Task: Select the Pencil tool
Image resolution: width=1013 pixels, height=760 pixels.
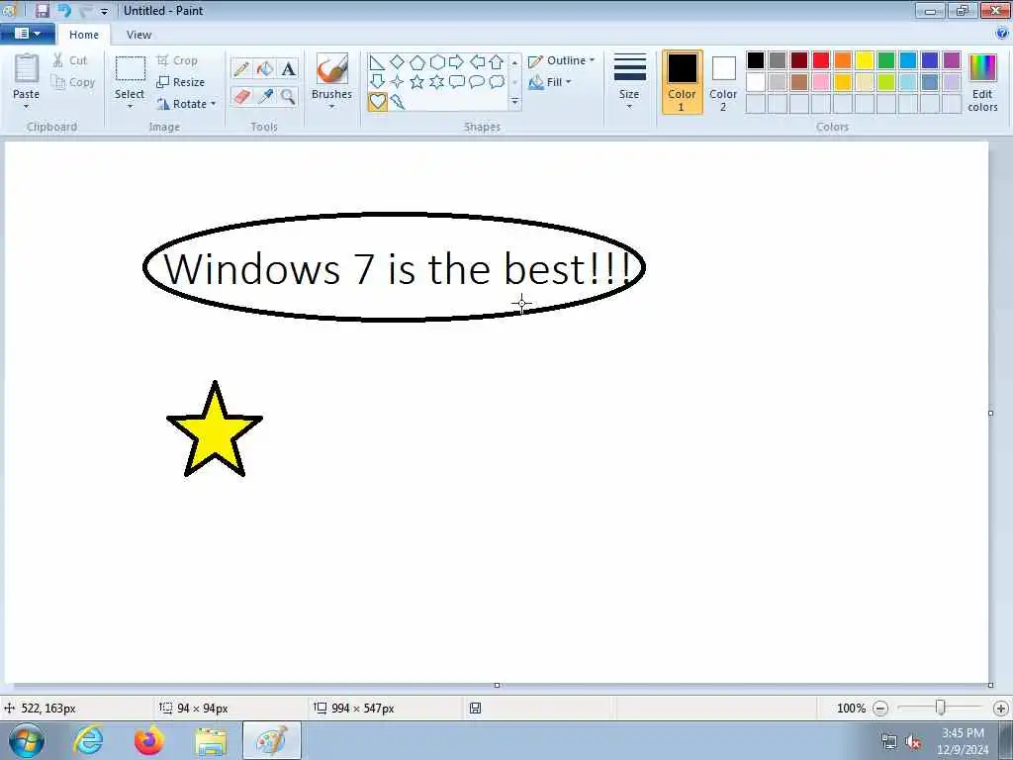Action: (241, 68)
